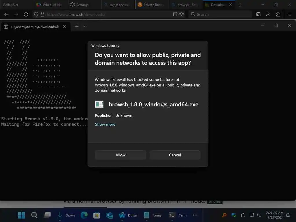Open Firefox extensions menu
Screen dimensions: 296x222
coord(278,14)
